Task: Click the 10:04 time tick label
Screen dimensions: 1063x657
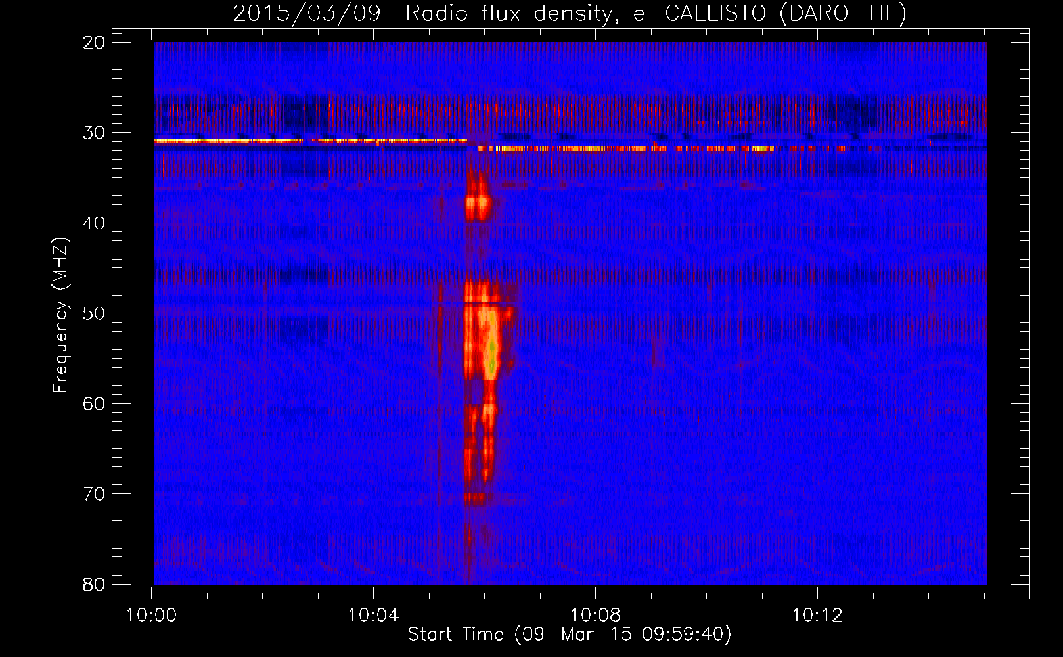Action: pyautogui.click(x=374, y=616)
